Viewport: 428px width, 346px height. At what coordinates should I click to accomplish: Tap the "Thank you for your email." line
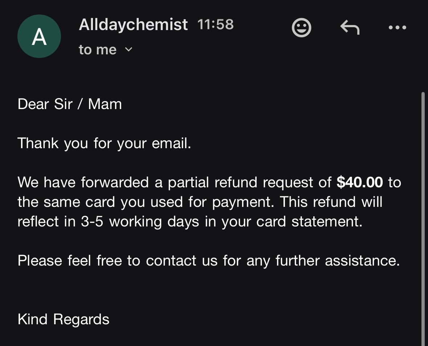[104, 143]
